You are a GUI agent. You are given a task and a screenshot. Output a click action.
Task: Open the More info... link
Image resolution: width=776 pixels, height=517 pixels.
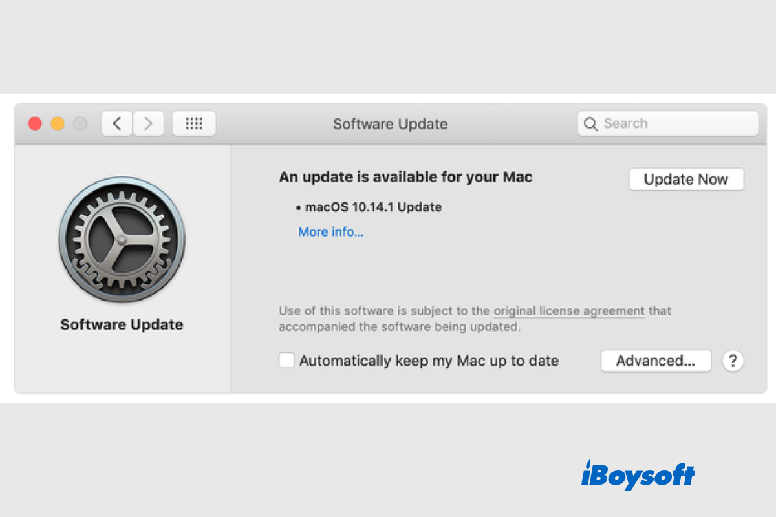[330, 232]
